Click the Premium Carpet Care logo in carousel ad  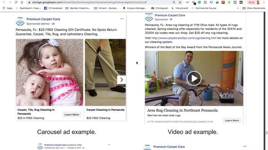pyautogui.click(x=20, y=21)
